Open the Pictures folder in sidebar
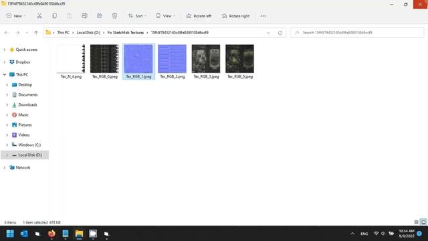The image size is (428, 241). (x=25, y=125)
